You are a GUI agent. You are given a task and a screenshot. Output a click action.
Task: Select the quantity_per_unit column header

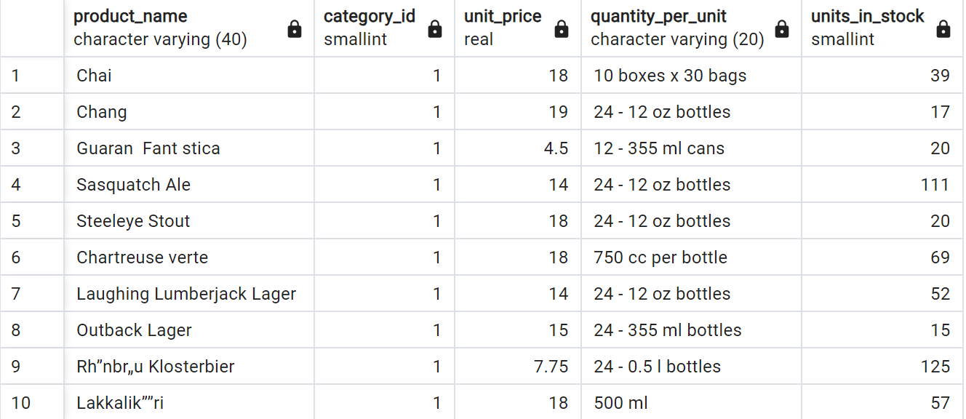(691, 28)
